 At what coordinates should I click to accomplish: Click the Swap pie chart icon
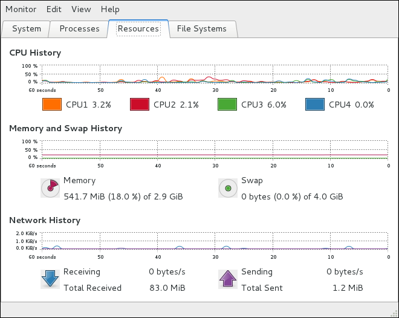228,188
